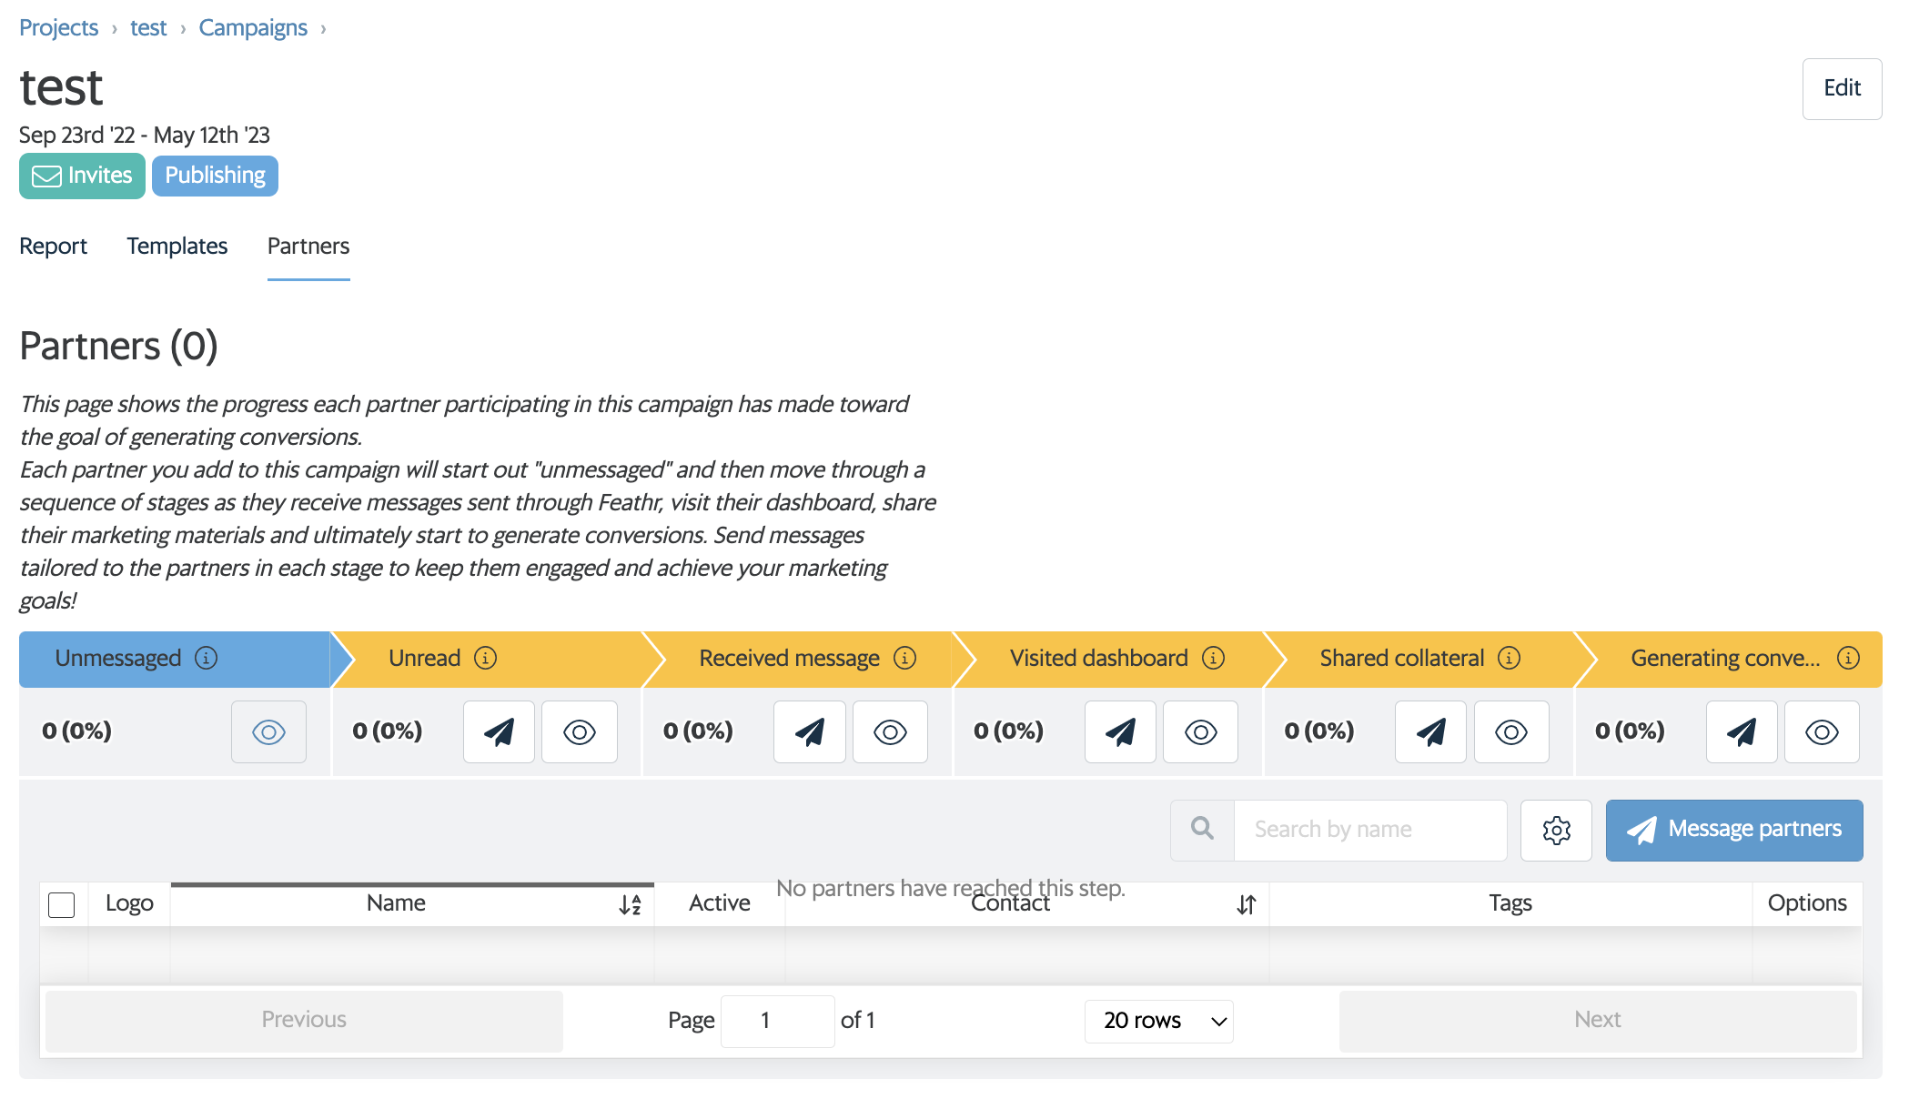View partners in Generating conversions stage
Viewport: 1909px width, 1119px height.
pyautogui.click(x=1822, y=731)
